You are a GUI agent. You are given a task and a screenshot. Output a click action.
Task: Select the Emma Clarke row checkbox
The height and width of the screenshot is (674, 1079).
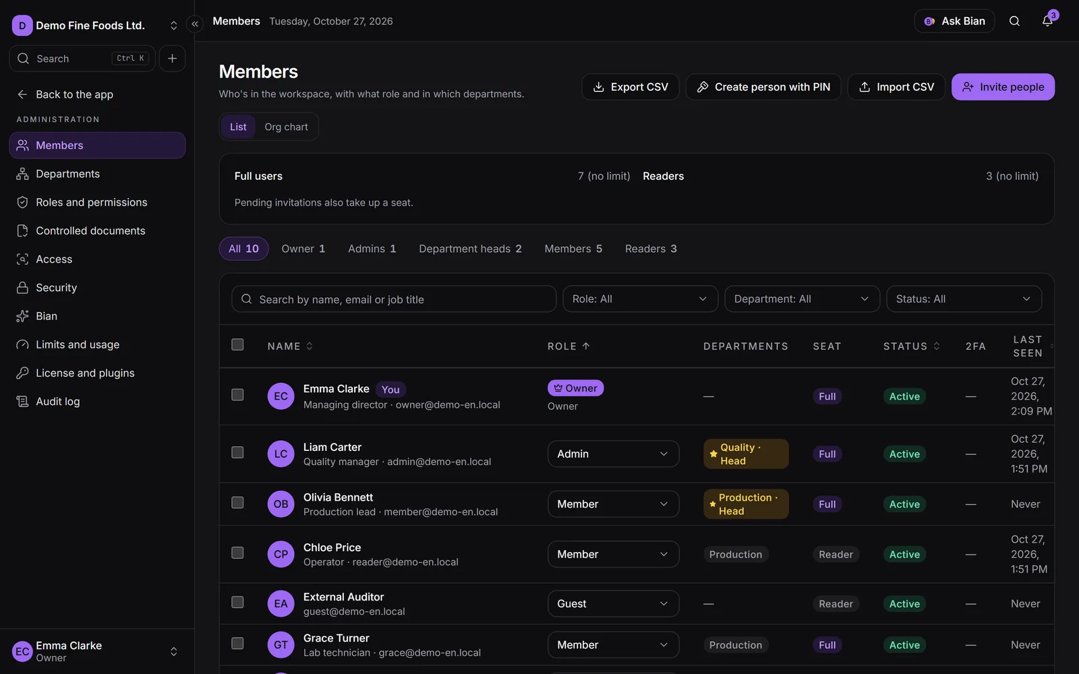point(237,395)
